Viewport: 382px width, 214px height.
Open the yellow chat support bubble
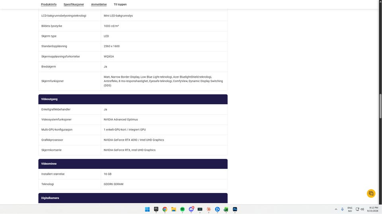[x=371, y=193]
